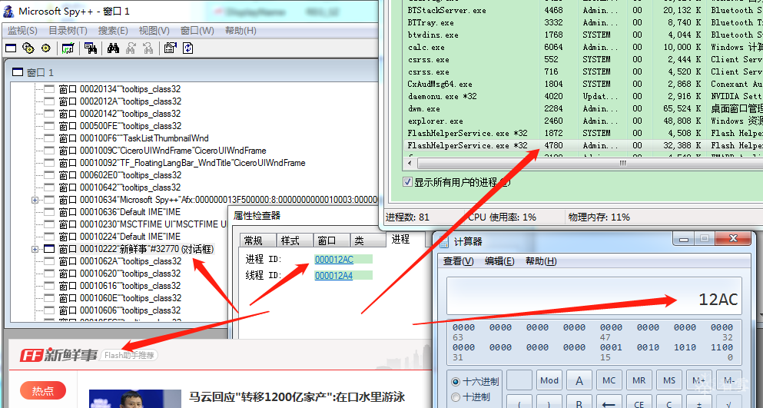Switch to the 样式 tab in 属性检查器
Viewport: 763px width, 408px height.
(x=295, y=240)
